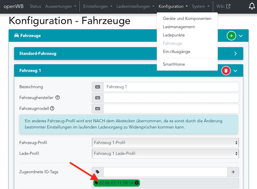Image resolution: width=257 pixels, height=189 pixels.
Task: Open the Wiki external link
Action: 223,6
